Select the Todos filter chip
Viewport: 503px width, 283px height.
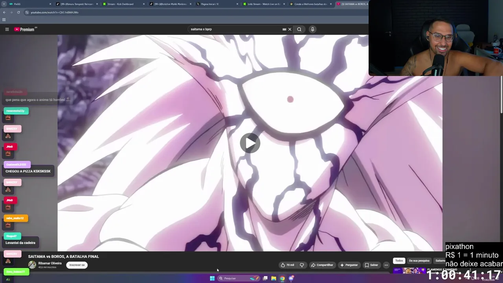click(399, 261)
